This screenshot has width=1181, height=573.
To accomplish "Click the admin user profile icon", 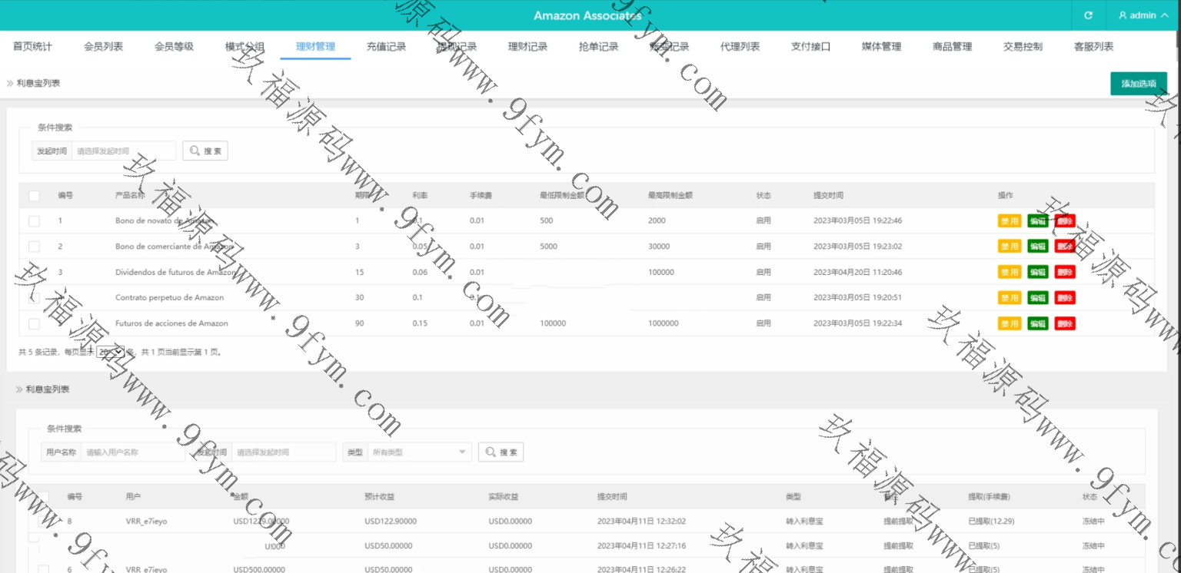I will click(x=1123, y=15).
